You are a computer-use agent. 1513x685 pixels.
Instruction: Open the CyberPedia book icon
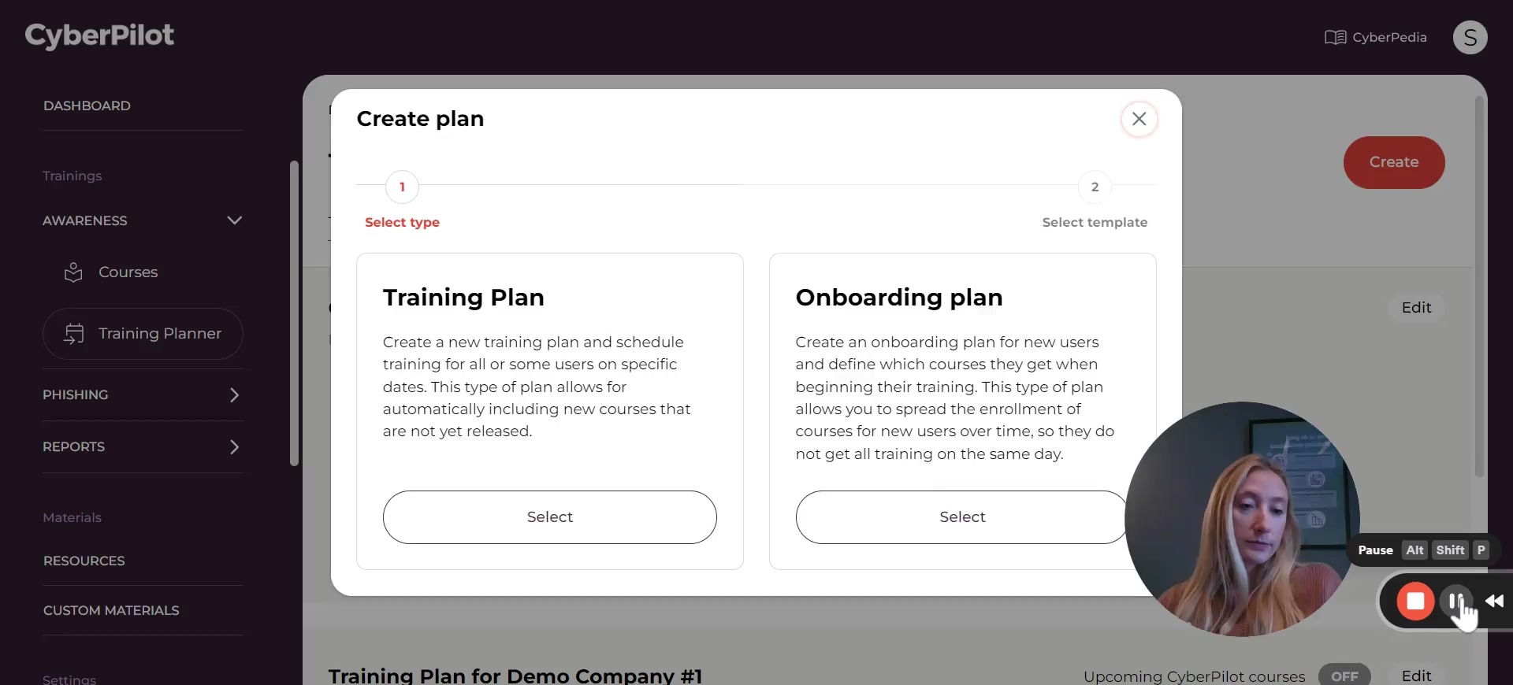(1335, 38)
